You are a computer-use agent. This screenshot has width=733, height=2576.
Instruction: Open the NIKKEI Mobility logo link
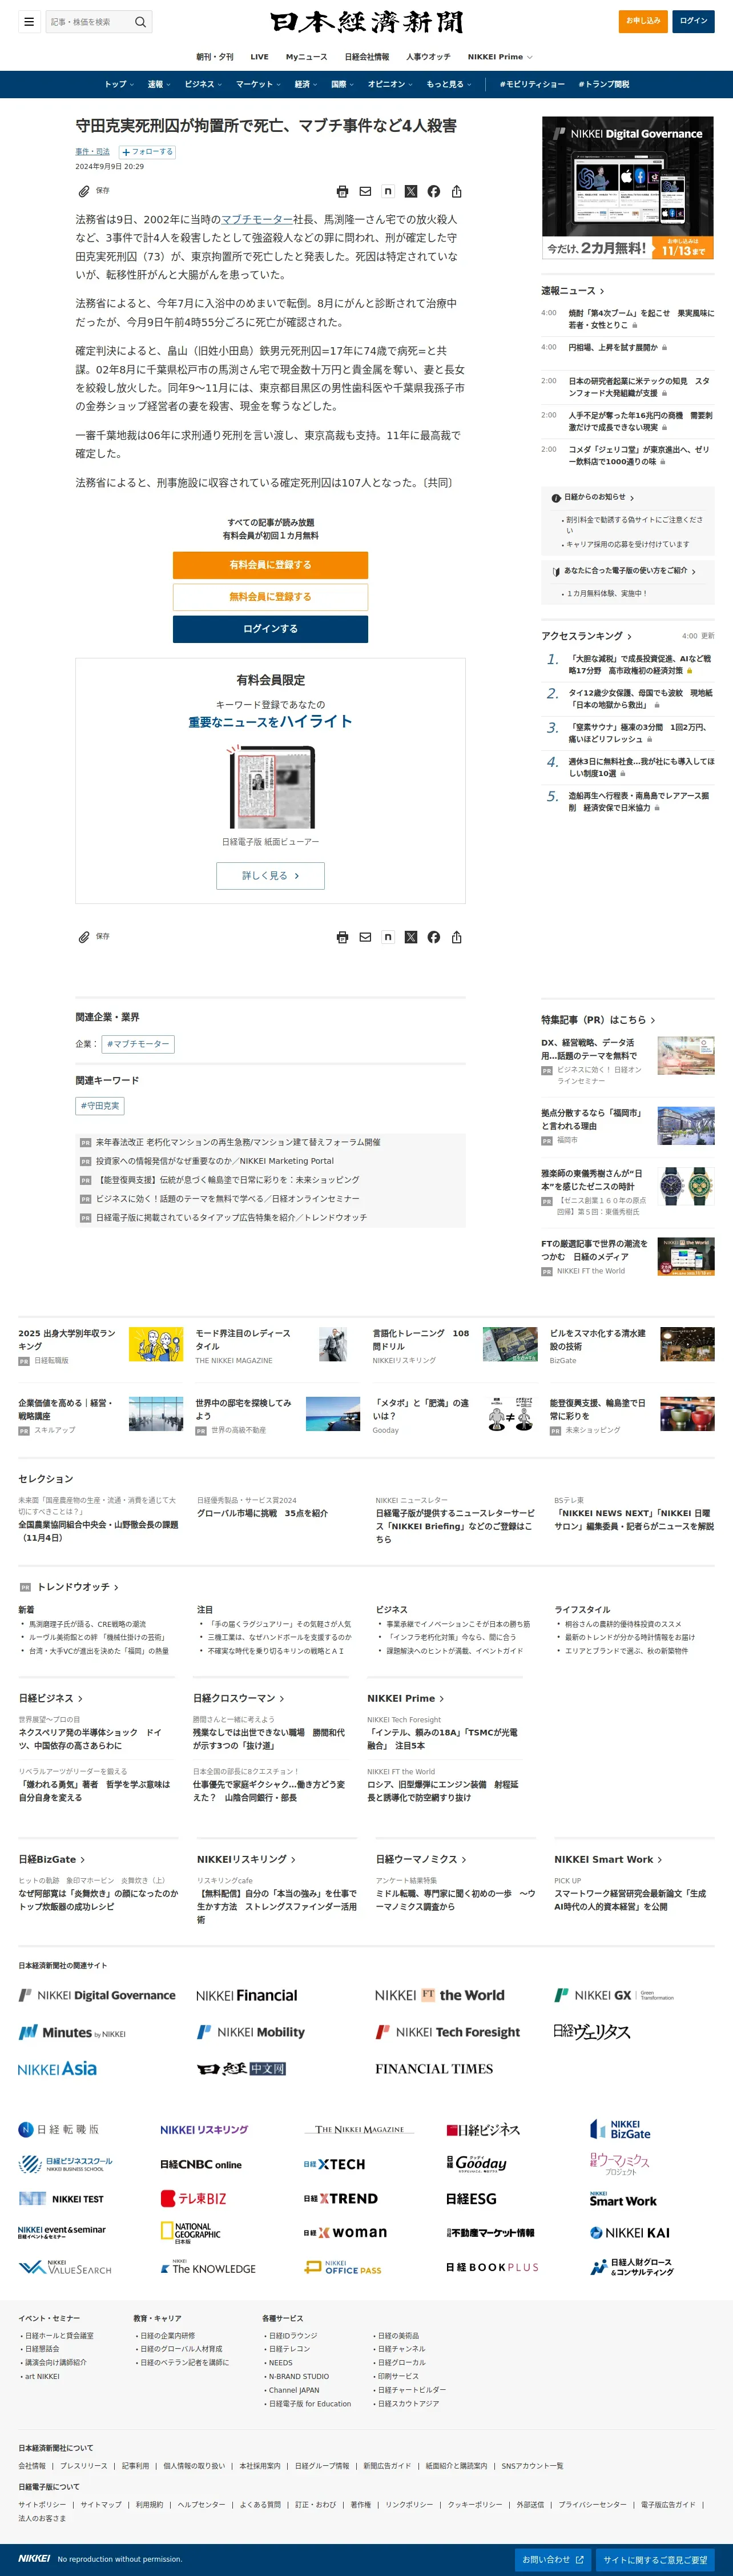(x=251, y=2032)
